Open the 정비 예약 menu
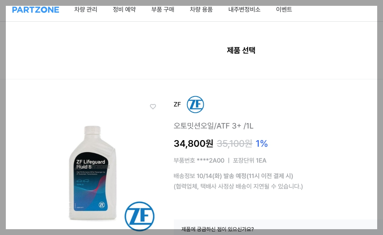 point(124,10)
